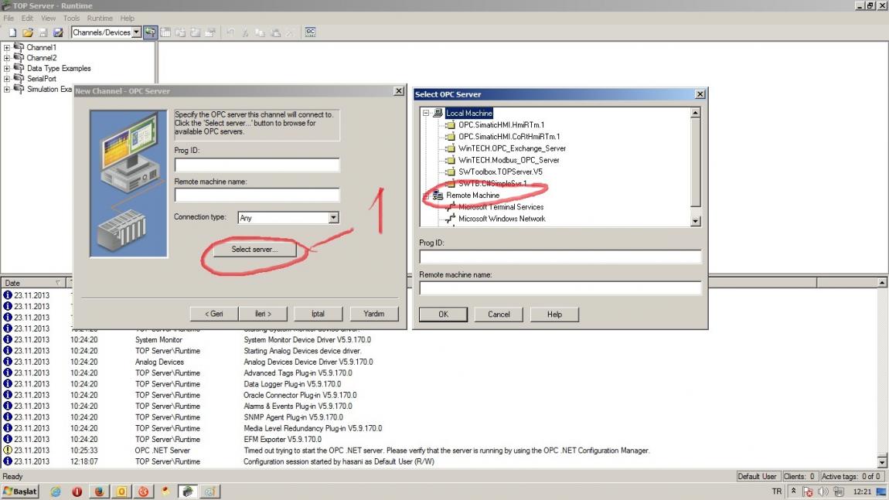
Task: Click the Save As toolbar icon
Action: pos(58,32)
